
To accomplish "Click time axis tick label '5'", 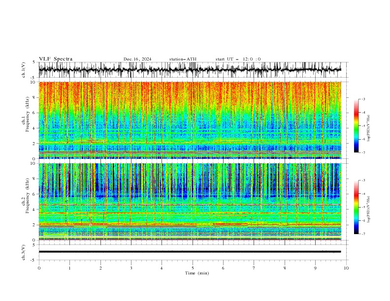I will [193, 268].
